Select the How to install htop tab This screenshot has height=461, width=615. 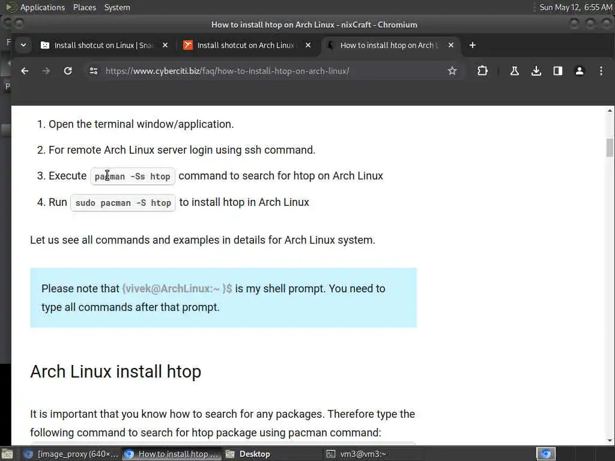(x=389, y=46)
